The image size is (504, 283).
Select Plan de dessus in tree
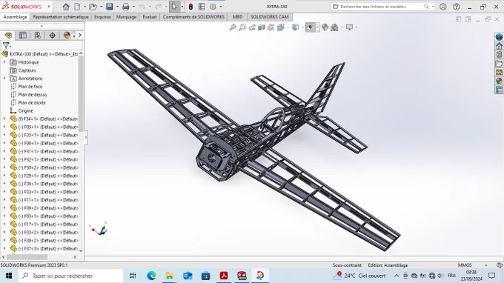[x=33, y=94]
